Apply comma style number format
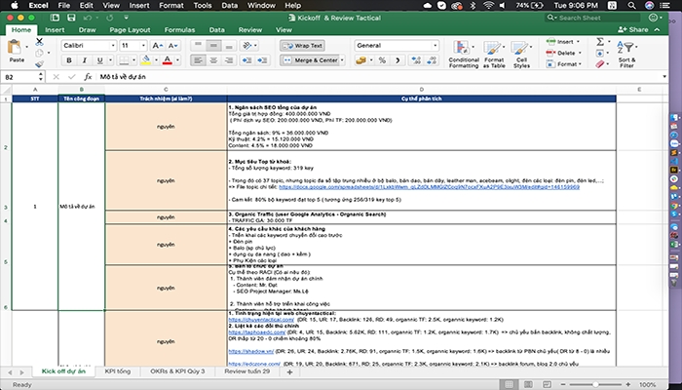This screenshot has height=390, width=682. click(398, 60)
